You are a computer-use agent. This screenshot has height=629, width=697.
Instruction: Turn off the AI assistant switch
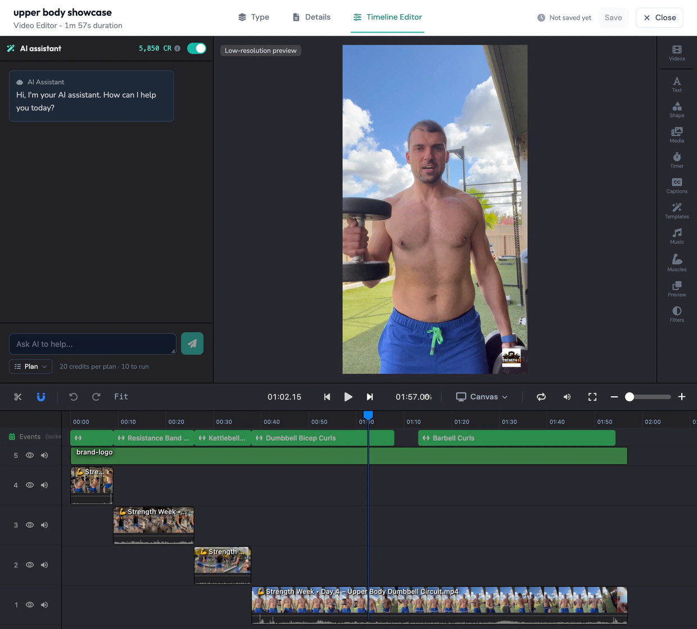[x=197, y=48]
